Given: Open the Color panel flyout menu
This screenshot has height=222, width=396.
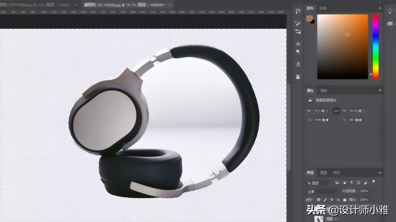Looking at the screenshot, I should 380,8.
